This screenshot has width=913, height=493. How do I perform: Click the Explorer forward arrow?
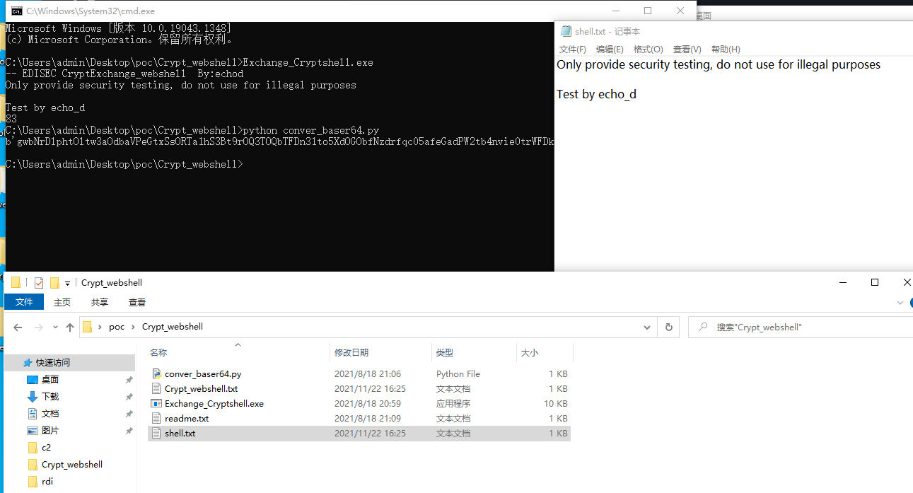[39, 327]
